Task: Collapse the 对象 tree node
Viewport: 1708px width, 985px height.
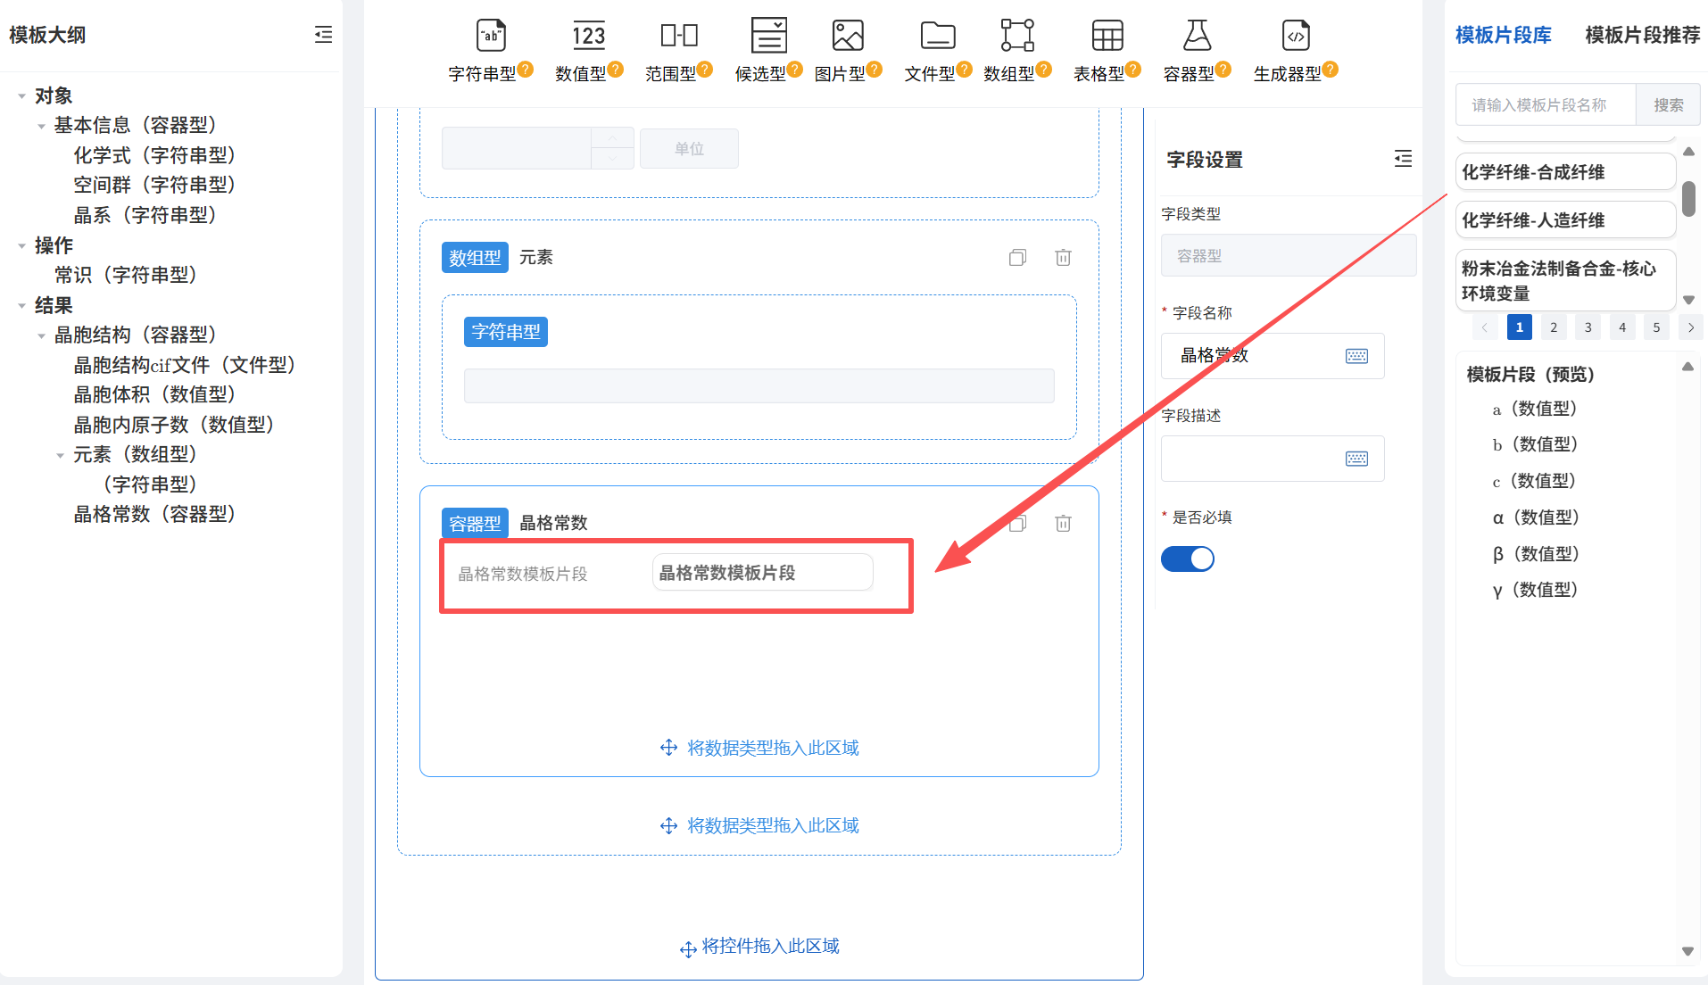Action: (x=21, y=95)
